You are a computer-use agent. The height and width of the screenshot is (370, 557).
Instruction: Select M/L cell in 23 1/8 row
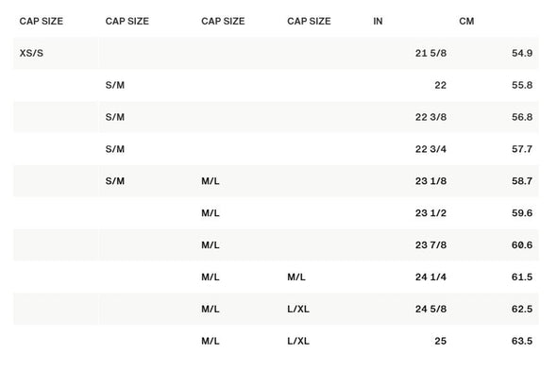click(x=210, y=181)
